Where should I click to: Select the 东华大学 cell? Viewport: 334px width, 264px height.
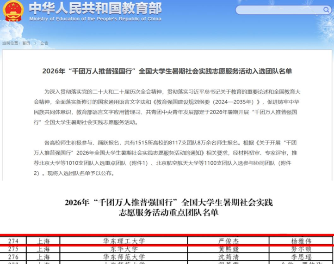click(124, 249)
